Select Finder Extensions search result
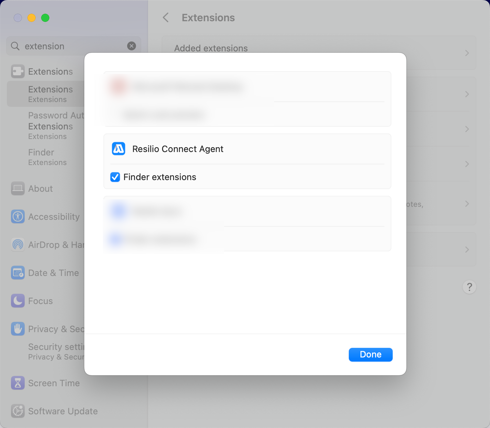 point(47,157)
